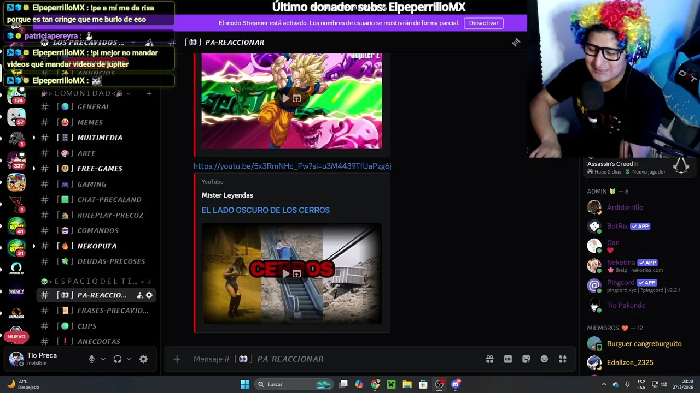Open the sticker picker
The height and width of the screenshot is (393, 700).
526,359
